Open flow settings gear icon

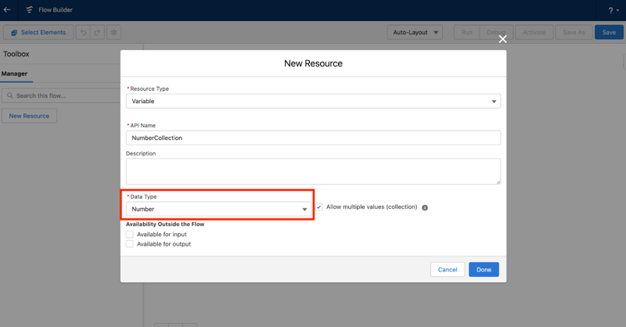pyautogui.click(x=113, y=33)
